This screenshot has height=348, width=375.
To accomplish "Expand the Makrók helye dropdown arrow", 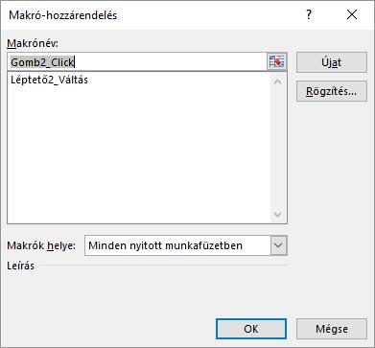I will 279,245.
